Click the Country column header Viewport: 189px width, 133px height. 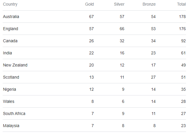[10, 4]
